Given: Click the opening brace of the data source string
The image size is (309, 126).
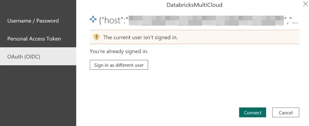Looking at the screenshot, I should click(x=100, y=21).
